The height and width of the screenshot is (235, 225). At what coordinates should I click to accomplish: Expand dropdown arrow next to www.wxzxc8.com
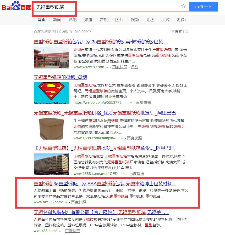click(x=107, y=67)
